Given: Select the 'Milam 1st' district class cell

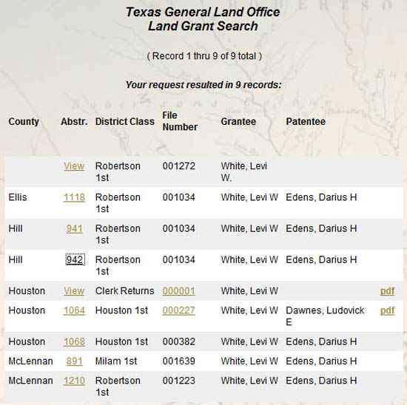Looking at the screenshot, I should pyautogui.click(x=116, y=361).
